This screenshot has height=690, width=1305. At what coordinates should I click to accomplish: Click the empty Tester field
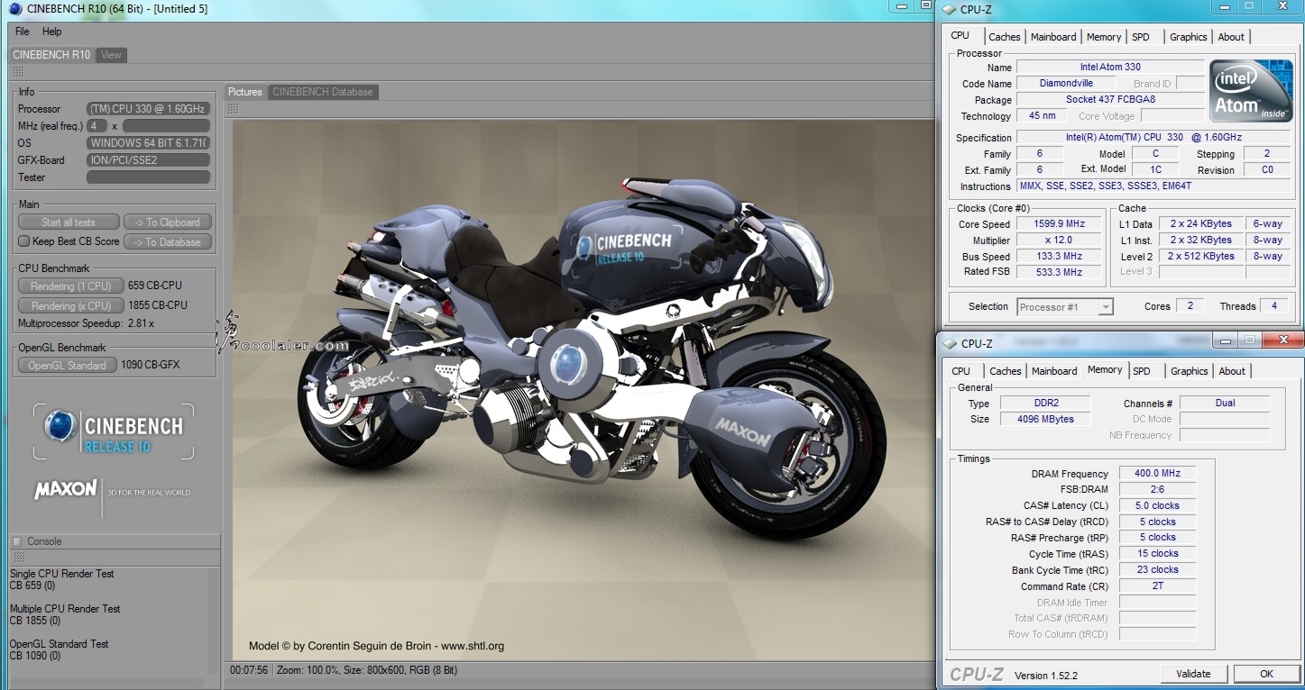tap(148, 177)
